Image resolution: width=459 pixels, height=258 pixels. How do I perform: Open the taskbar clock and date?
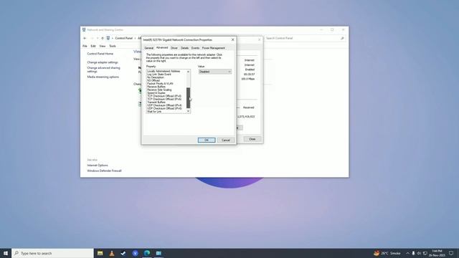point(437,253)
